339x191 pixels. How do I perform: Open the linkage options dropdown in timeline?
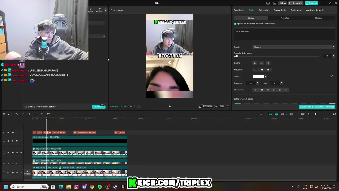pos(286,114)
